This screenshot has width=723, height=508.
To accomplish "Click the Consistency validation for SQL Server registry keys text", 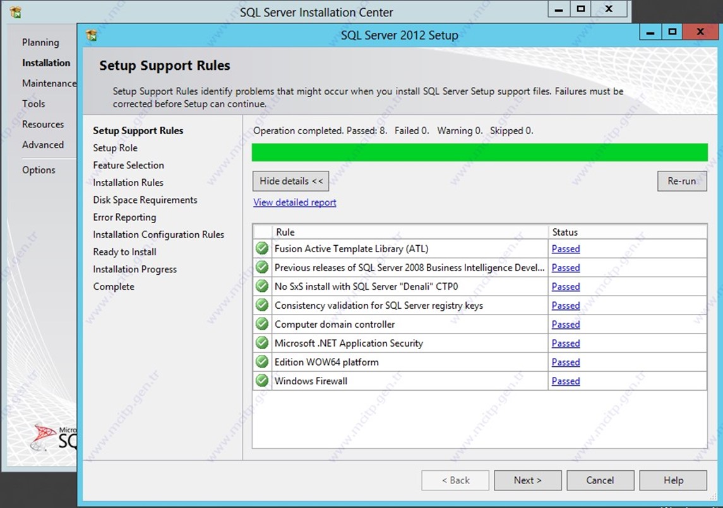I will click(379, 306).
